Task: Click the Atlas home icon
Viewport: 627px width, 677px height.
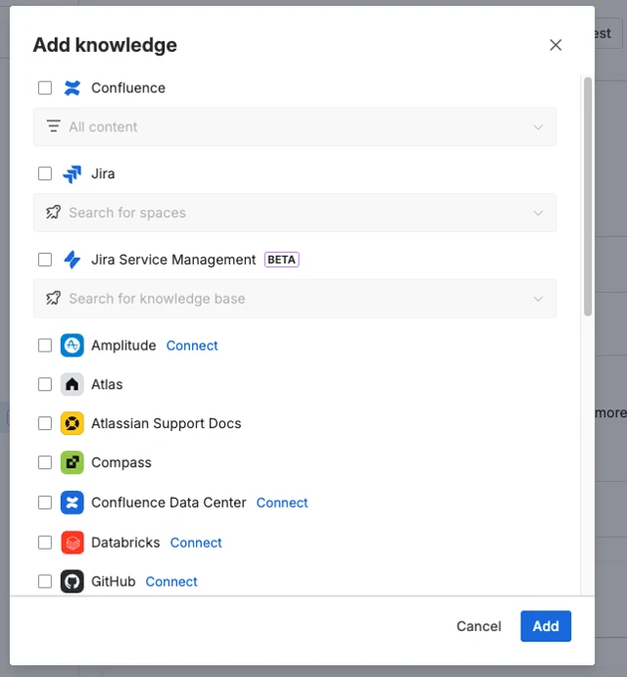Action: point(72,384)
